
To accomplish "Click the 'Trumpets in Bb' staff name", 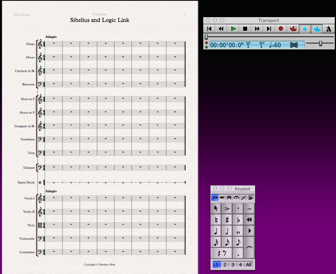I will click(24, 126).
